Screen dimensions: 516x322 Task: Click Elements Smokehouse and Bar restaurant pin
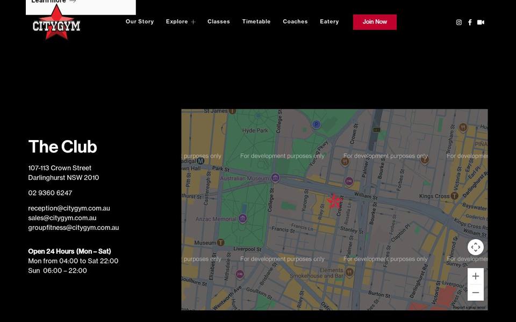[349, 272]
